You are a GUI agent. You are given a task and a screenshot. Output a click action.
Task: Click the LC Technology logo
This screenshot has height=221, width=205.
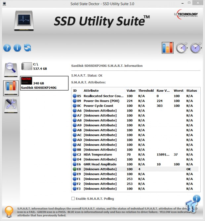(x=186, y=14)
